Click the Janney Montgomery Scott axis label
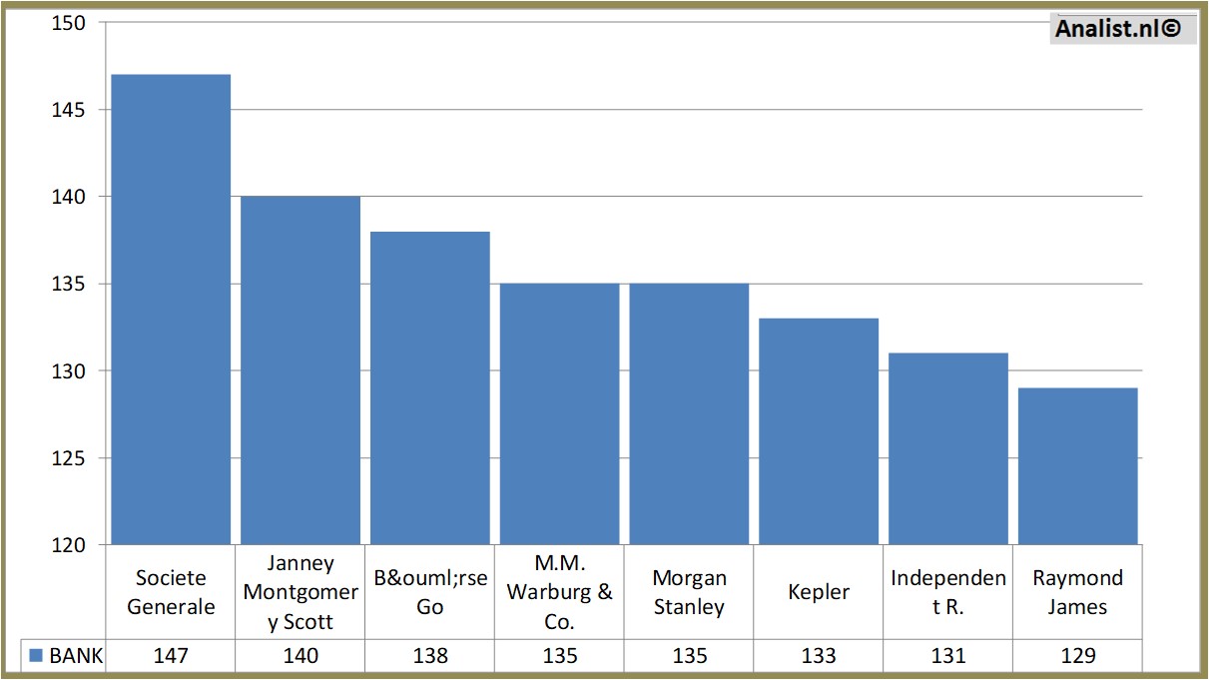Viewport: 1209px width, 680px height. click(301, 592)
